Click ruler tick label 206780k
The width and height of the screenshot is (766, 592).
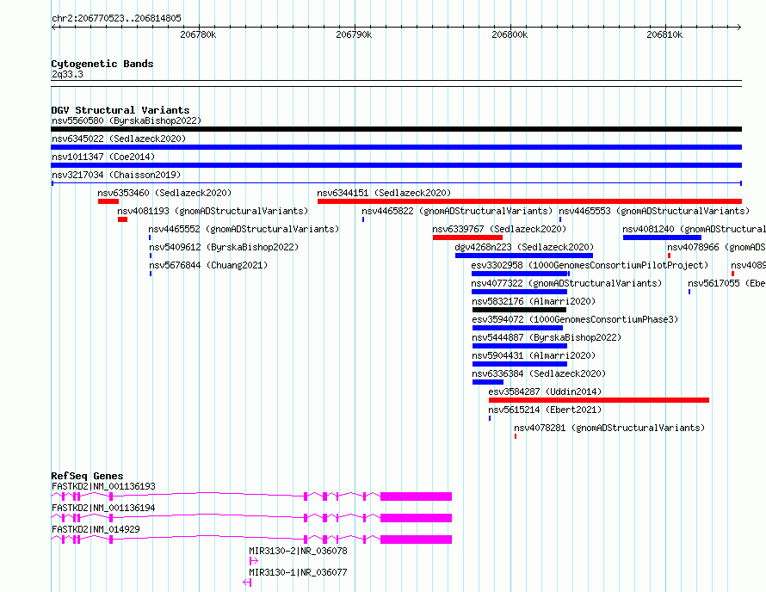pos(198,34)
